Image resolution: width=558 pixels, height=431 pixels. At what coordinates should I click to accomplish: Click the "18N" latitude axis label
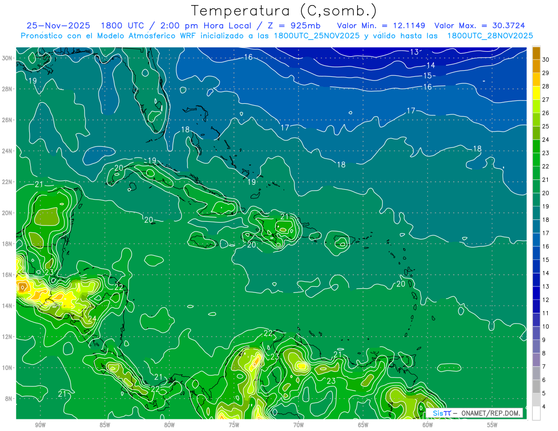click(7, 244)
